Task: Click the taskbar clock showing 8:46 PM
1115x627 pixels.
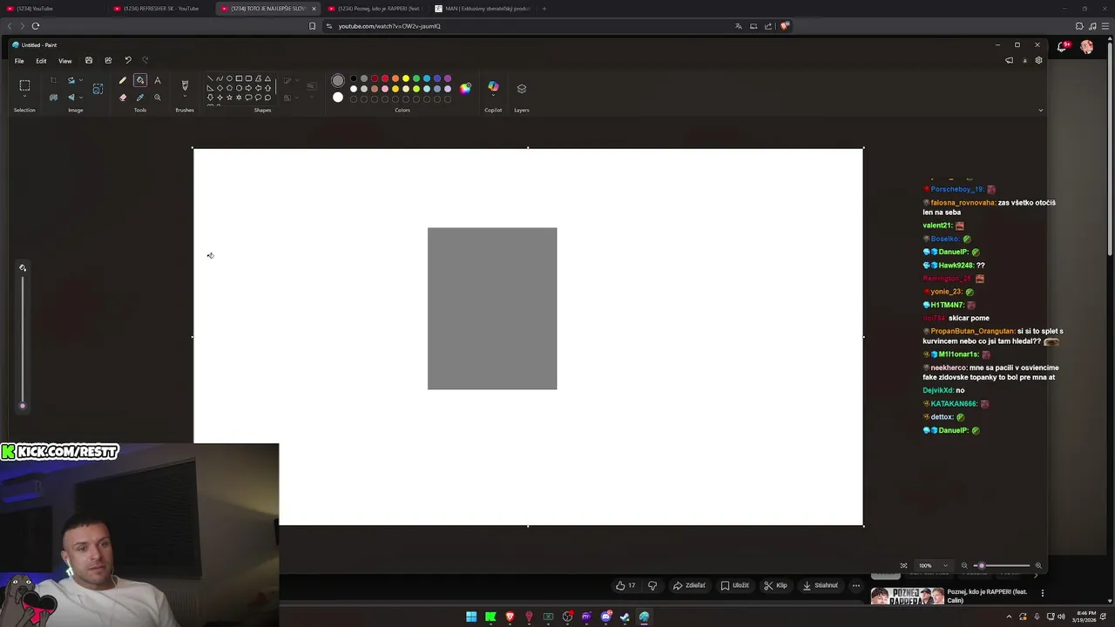Action: pos(1086,617)
